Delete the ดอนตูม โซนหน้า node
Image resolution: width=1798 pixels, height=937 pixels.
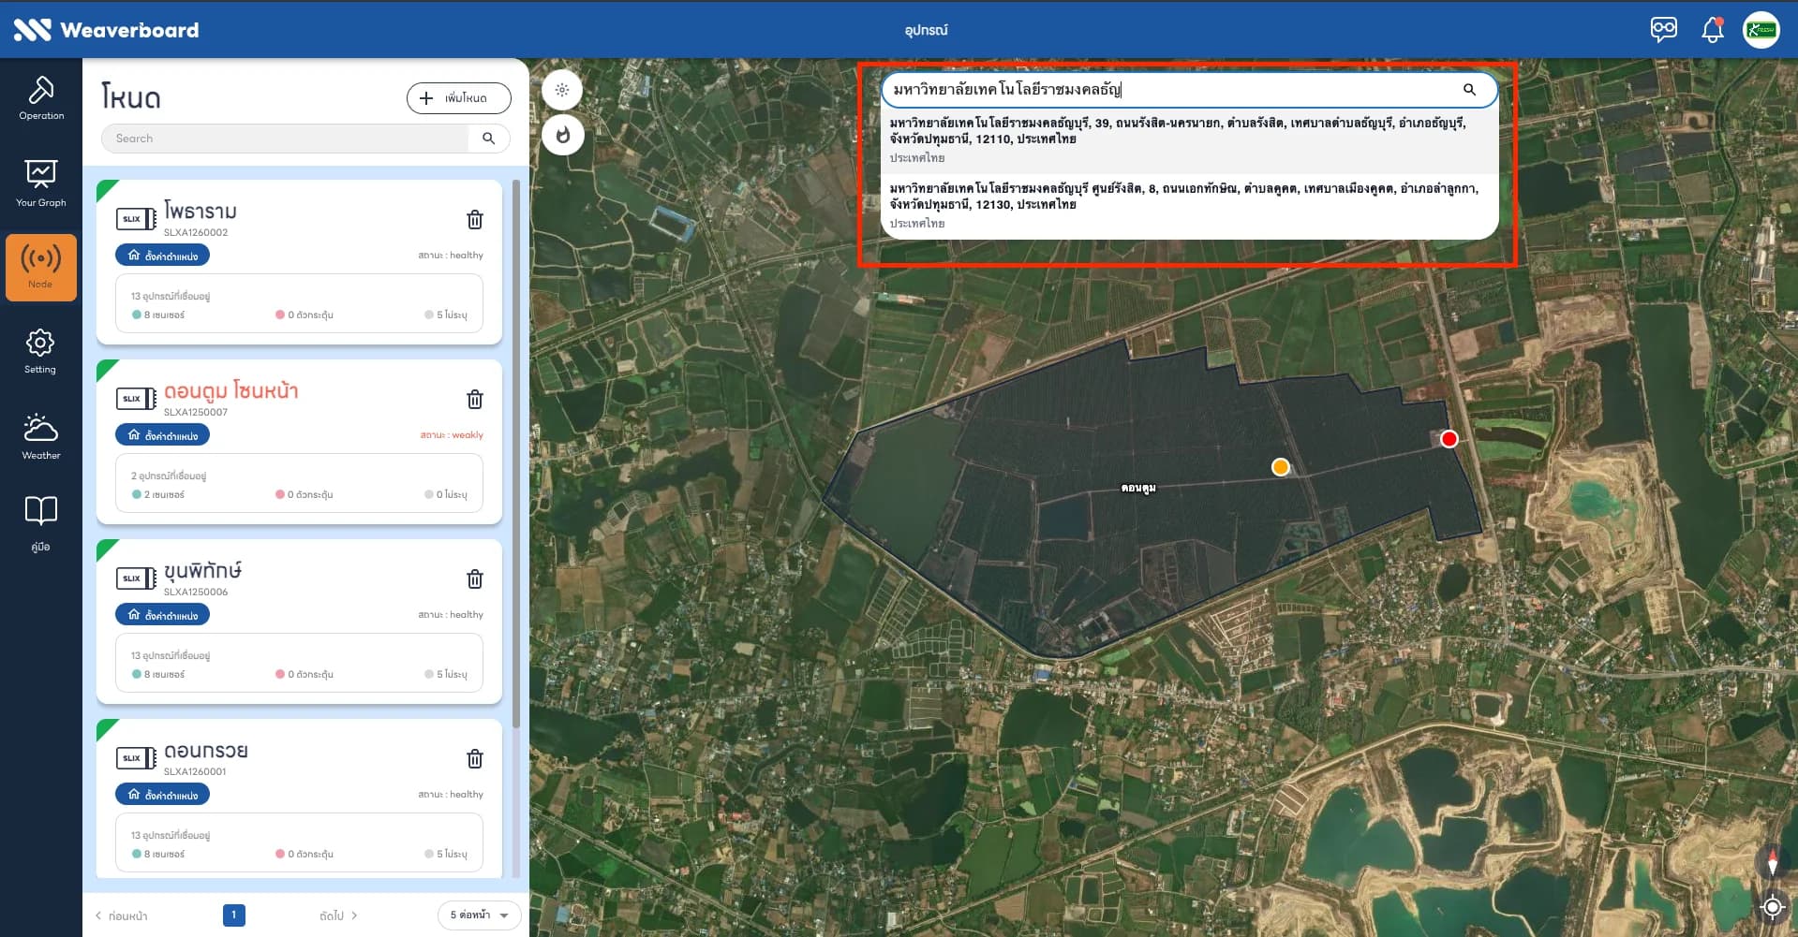pyautogui.click(x=475, y=399)
